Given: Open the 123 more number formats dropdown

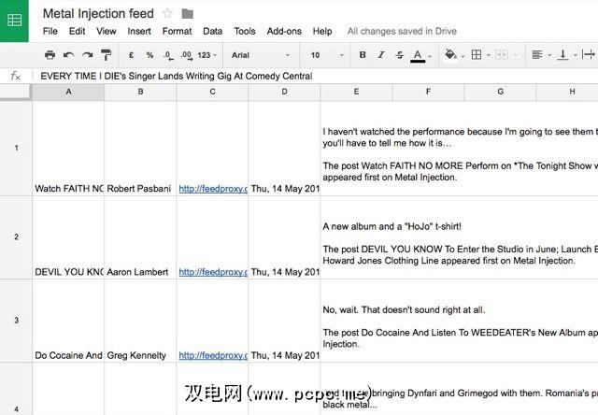Looking at the screenshot, I should tap(207, 55).
